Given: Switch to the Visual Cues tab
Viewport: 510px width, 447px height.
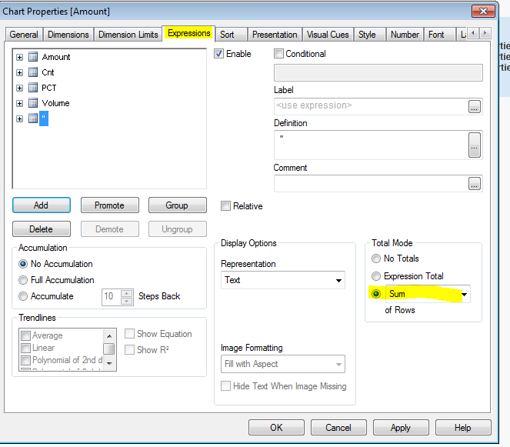Looking at the screenshot, I should pyautogui.click(x=328, y=35).
